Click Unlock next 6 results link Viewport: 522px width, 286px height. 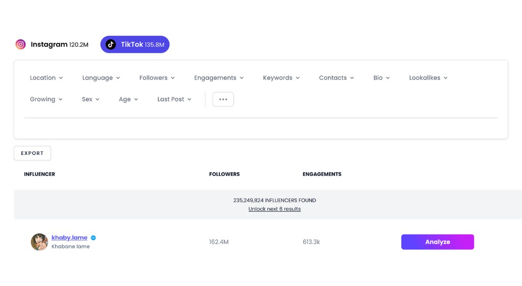275,209
